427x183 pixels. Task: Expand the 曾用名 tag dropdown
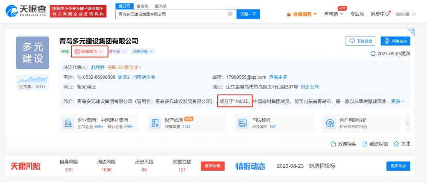tap(117, 51)
